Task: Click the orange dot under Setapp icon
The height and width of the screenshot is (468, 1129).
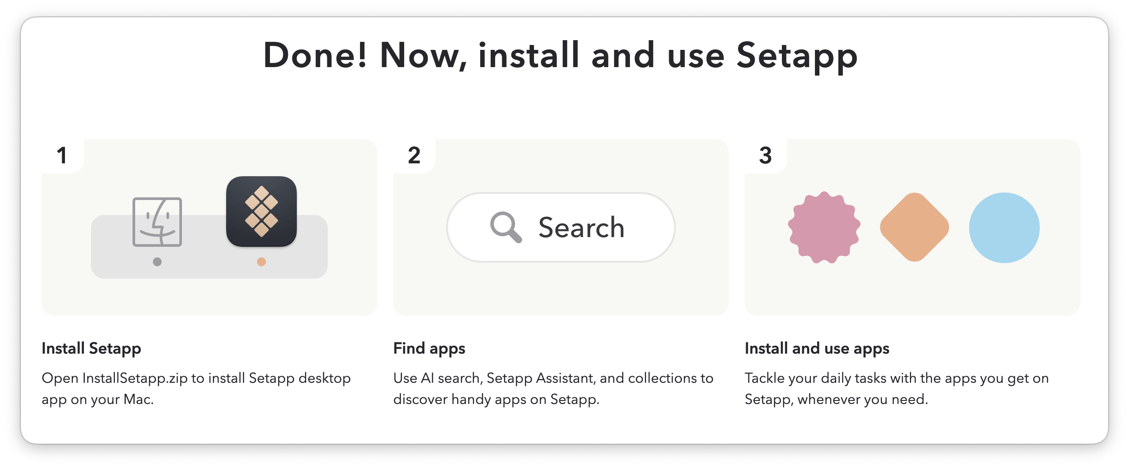Action: 261,262
